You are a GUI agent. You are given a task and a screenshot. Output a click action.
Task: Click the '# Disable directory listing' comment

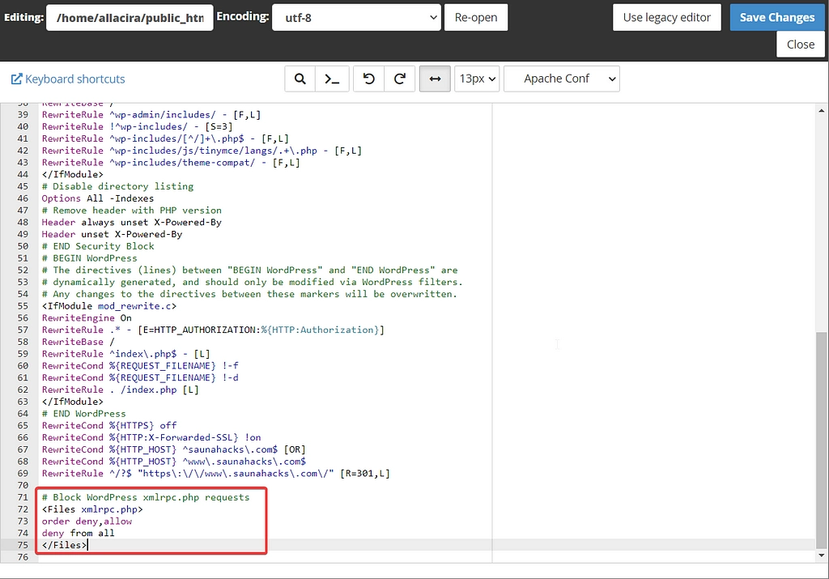pyautogui.click(x=117, y=186)
